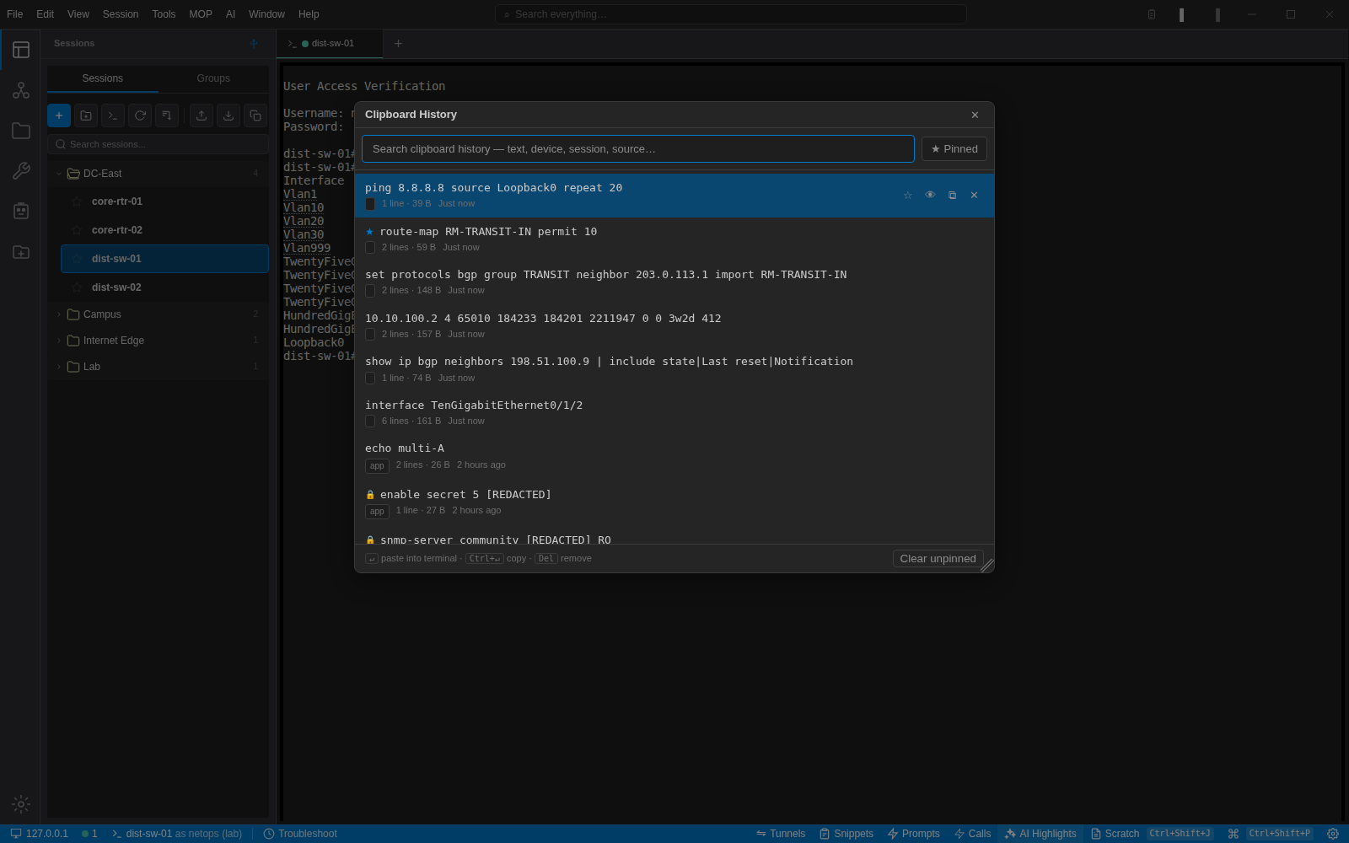Select the echo multi-A clipboard entry

(674, 456)
